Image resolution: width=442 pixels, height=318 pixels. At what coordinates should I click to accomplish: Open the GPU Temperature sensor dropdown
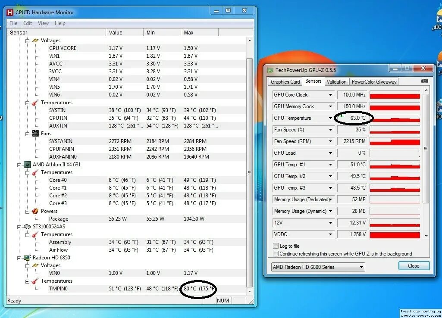coord(330,118)
